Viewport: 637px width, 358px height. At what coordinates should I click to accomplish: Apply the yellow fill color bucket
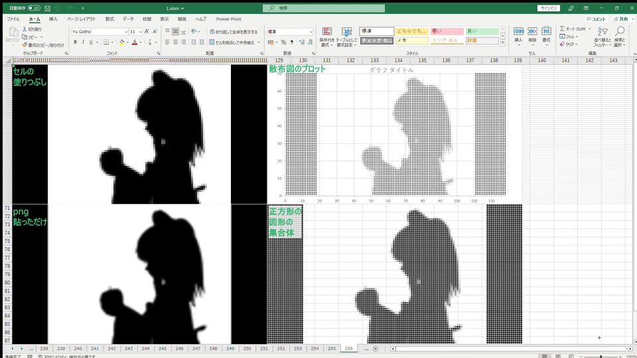tap(122, 42)
